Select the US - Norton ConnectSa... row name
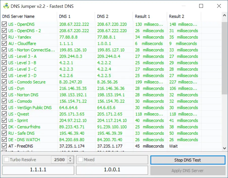Image resolution: width=228 pixels, height=178 pixels. 32,50
